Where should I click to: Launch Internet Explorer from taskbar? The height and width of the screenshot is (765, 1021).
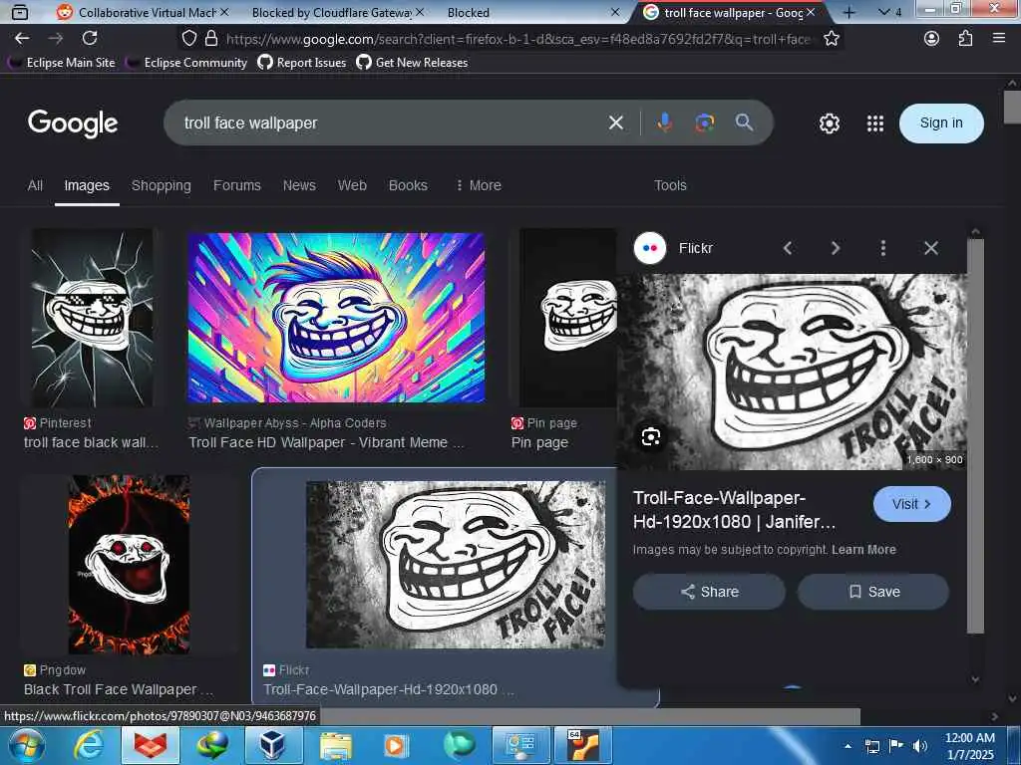click(88, 745)
